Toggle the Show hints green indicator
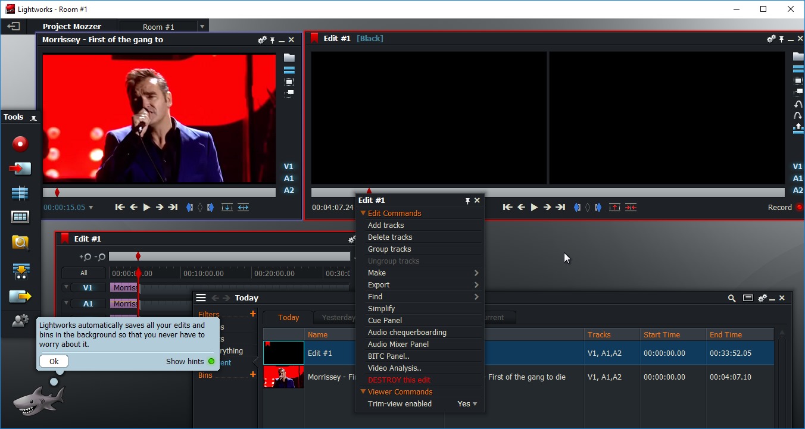This screenshot has width=805, height=429. click(211, 362)
